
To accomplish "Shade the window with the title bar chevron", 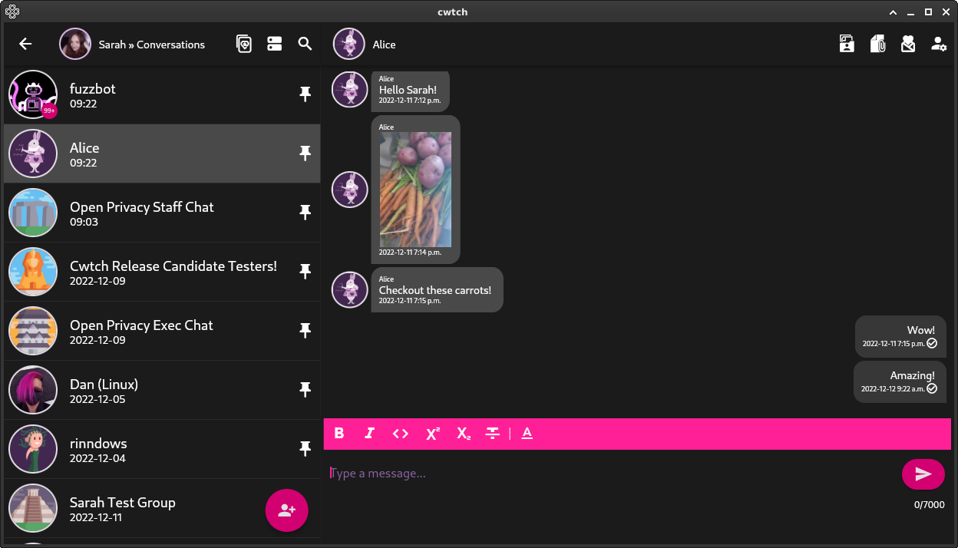I will click(893, 12).
